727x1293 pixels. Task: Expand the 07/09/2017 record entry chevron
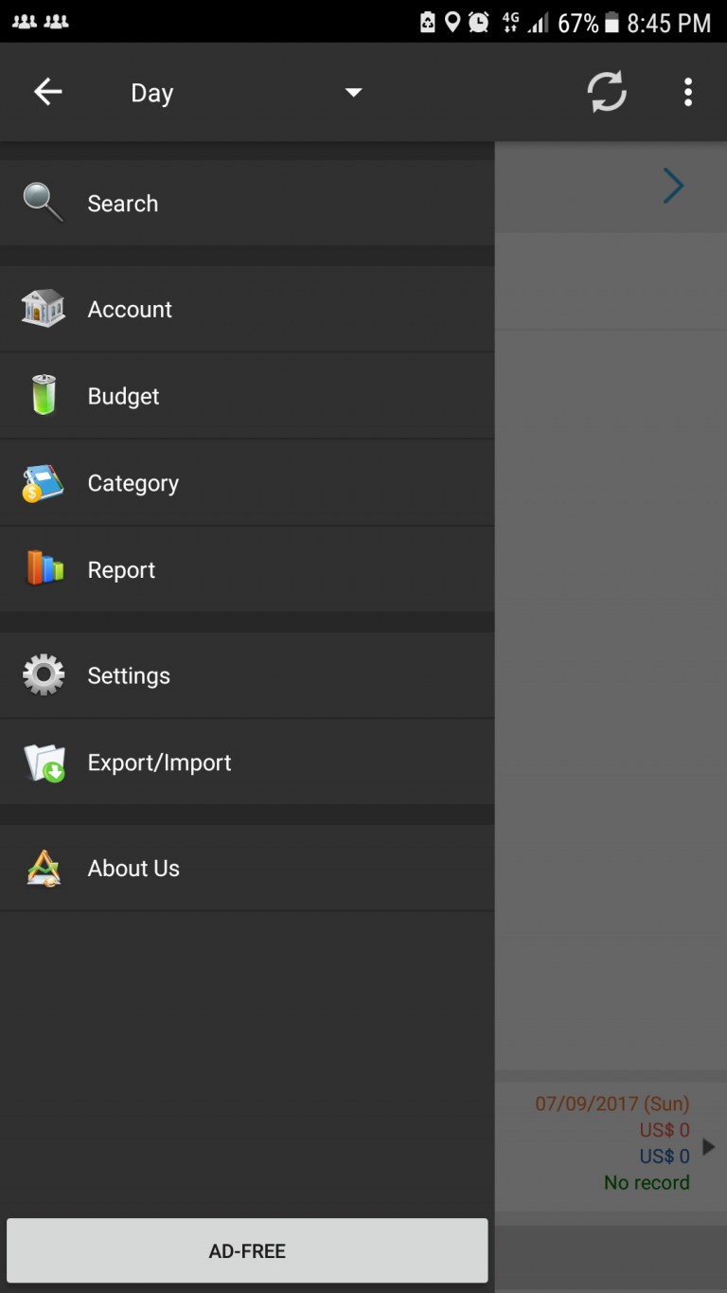(708, 1147)
